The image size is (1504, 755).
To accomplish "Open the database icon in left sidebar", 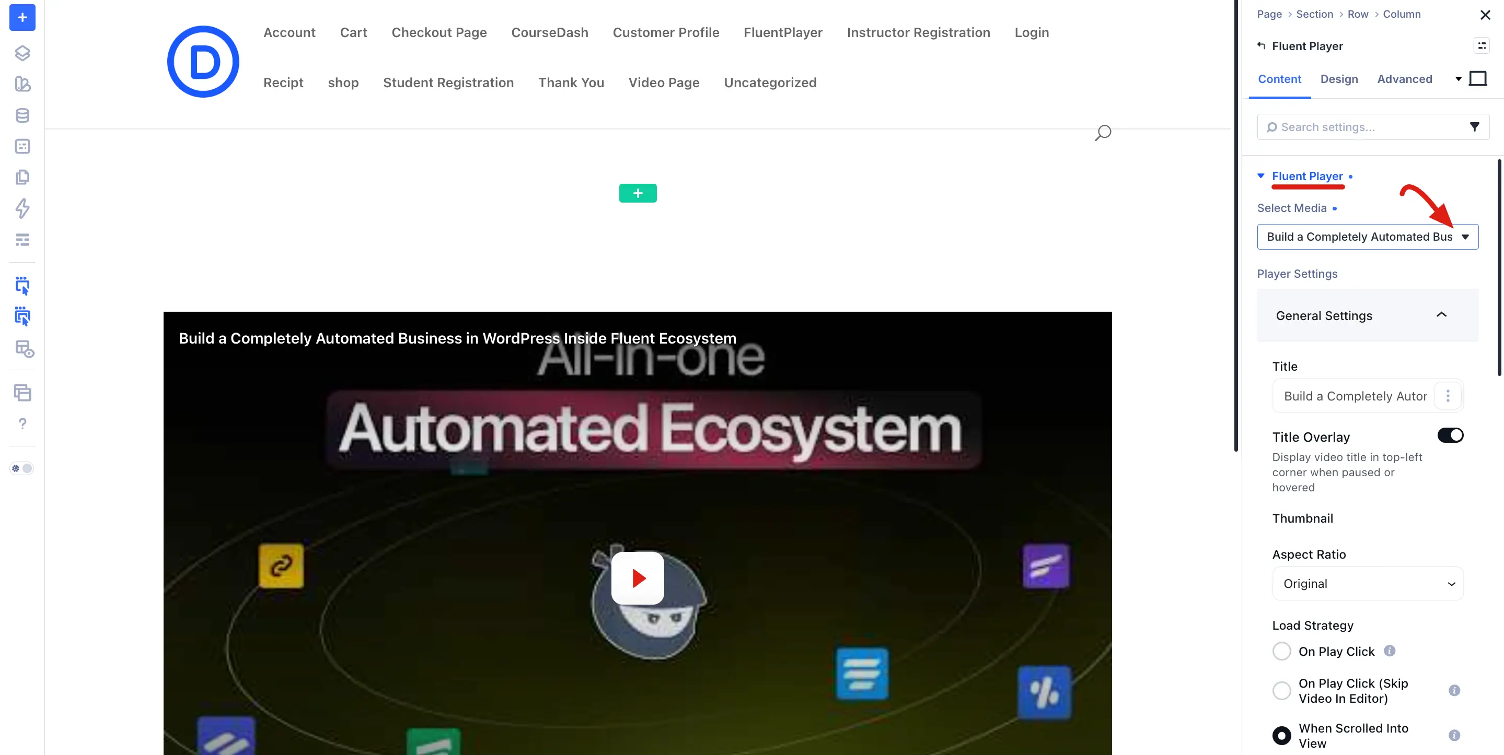I will (22, 115).
